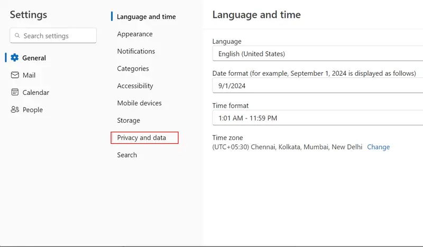Click the Calendar icon in sidebar
The width and height of the screenshot is (423, 247).
tap(15, 93)
